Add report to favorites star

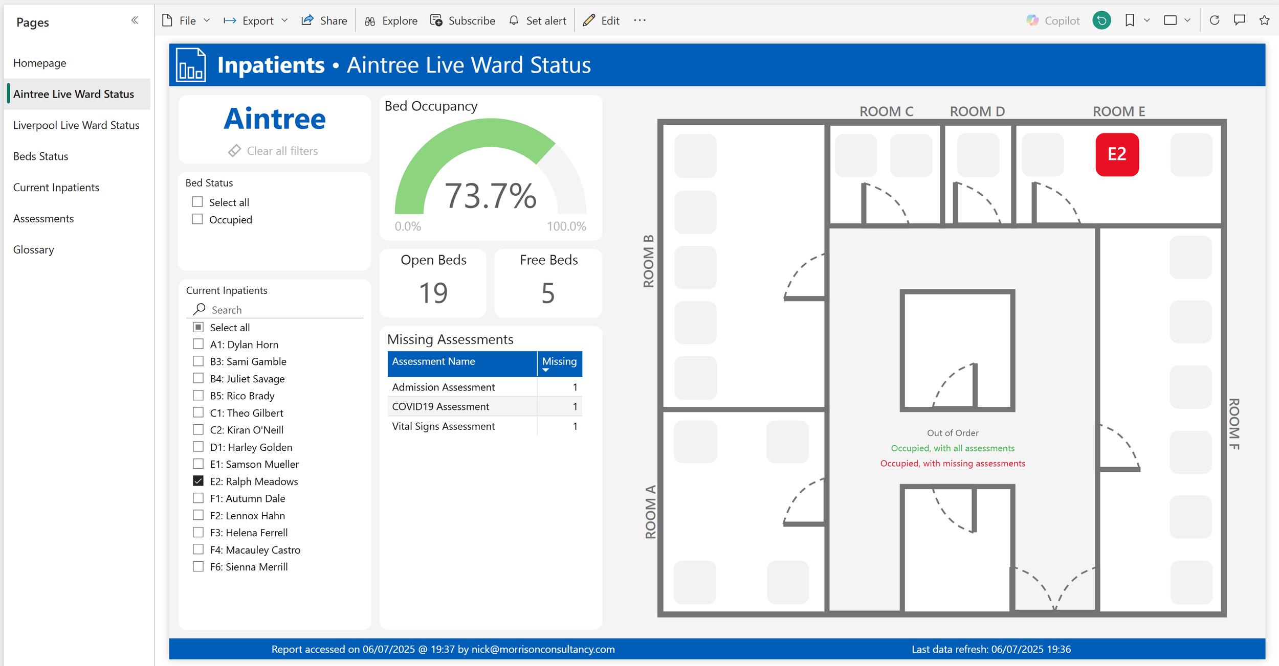pyautogui.click(x=1264, y=20)
